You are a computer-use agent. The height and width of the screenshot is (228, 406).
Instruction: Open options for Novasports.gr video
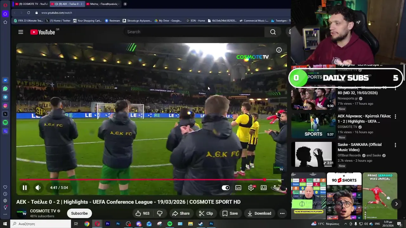tap(395, 88)
